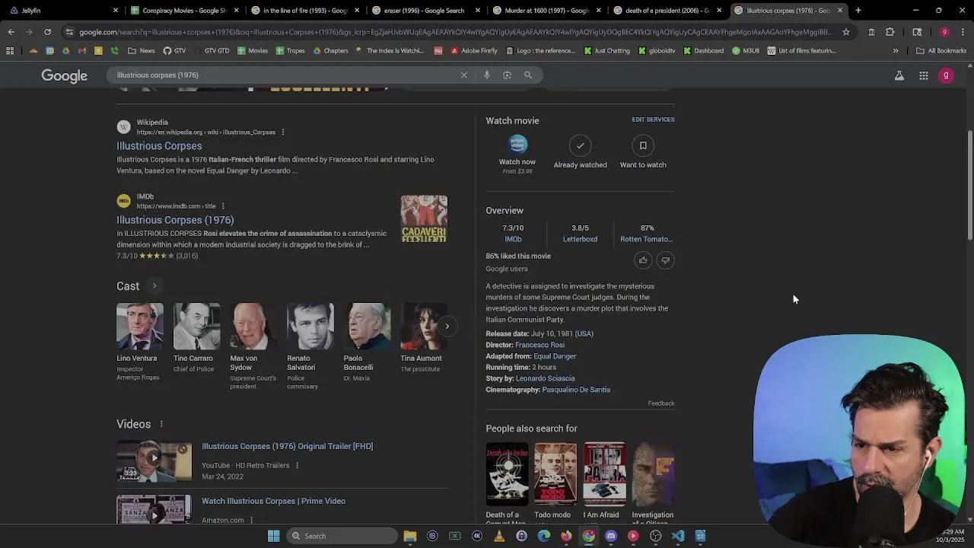Switch to the Conspiracy Movies Google Sheets tab
The image size is (974, 548).
coord(185,11)
